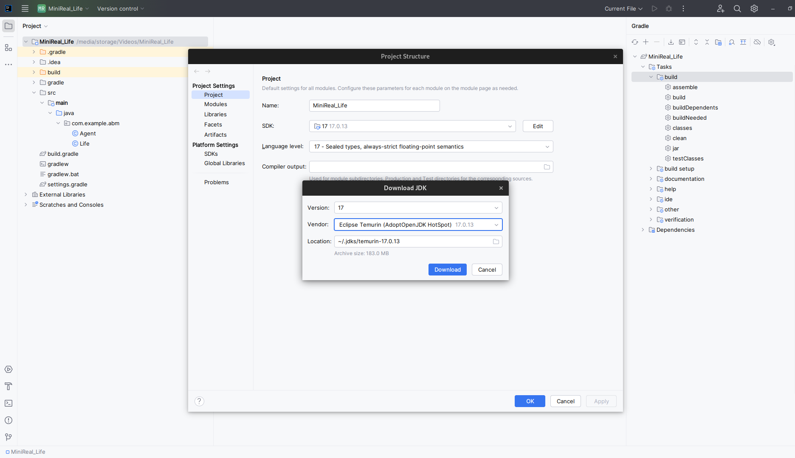Click Download Sources icon in Gradle toolbar

pyautogui.click(x=671, y=42)
